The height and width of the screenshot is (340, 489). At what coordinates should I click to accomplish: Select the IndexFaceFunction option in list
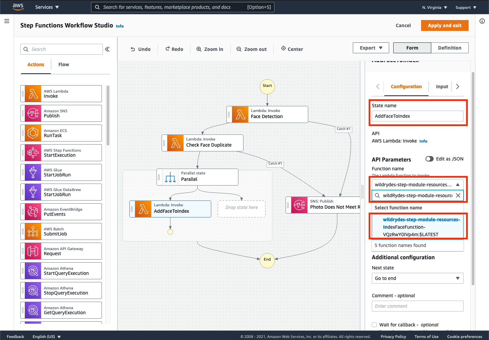click(418, 227)
